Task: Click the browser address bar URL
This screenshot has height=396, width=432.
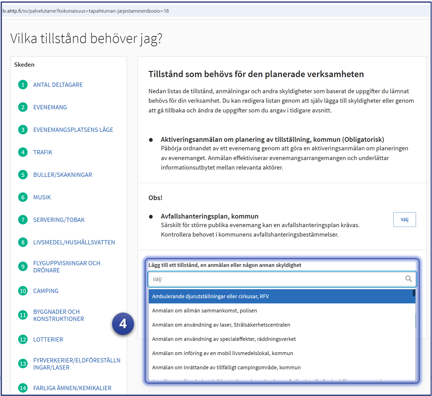Action: pos(86,11)
